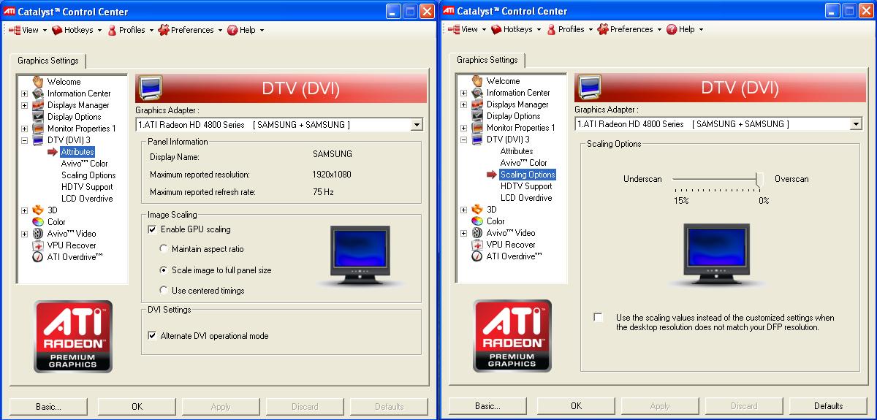Click the VPU Recover icon in right window

click(x=477, y=245)
